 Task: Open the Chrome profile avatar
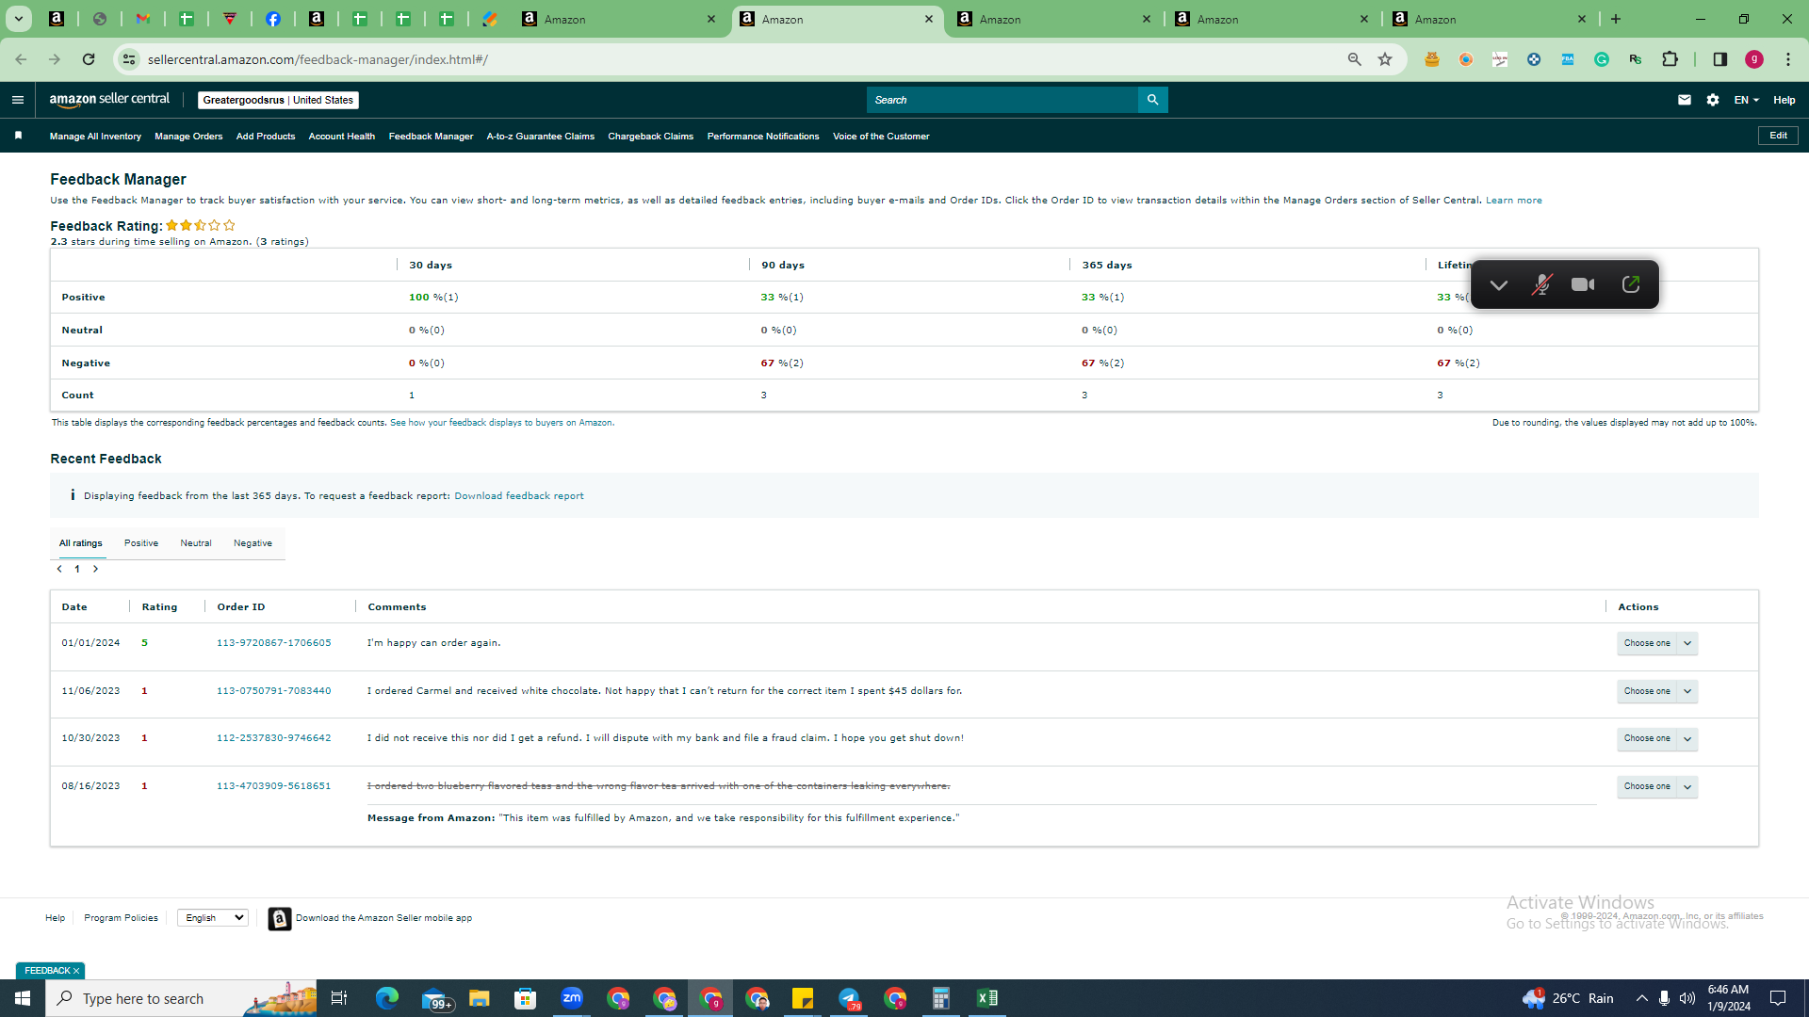click(x=1754, y=59)
